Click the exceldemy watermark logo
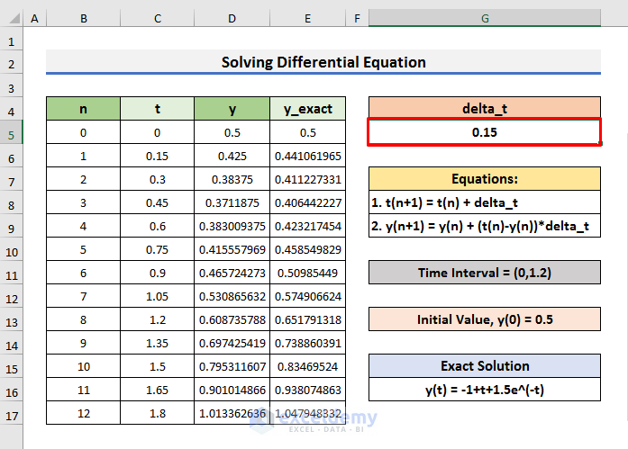Image resolution: width=628 pixels, height=449 pixels. tap(324, 418)
